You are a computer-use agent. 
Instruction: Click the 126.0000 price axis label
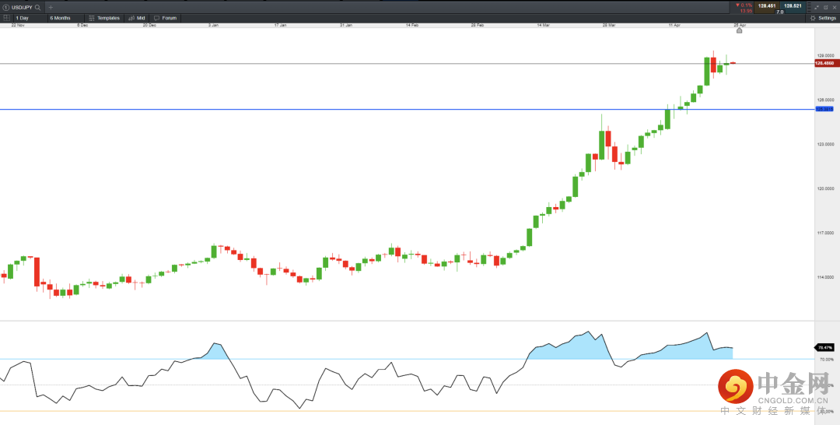point(825,100)
